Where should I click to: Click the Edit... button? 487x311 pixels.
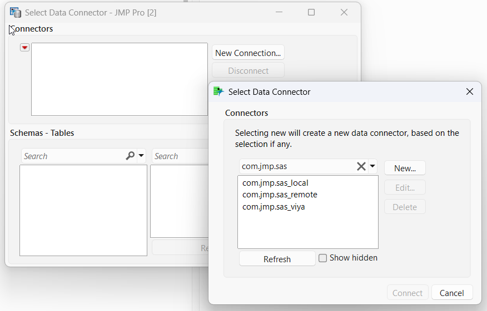point(405,188)
